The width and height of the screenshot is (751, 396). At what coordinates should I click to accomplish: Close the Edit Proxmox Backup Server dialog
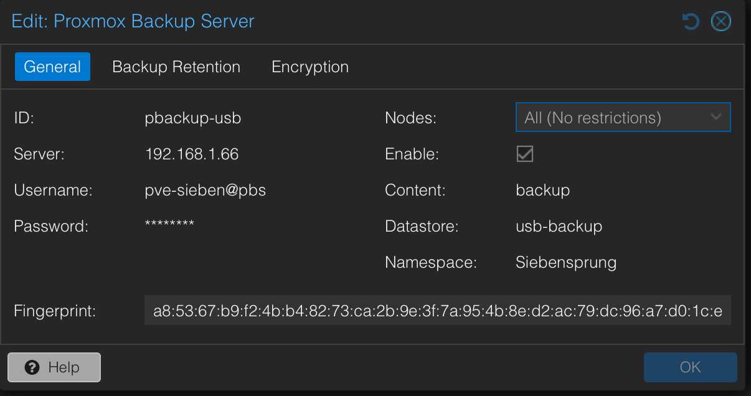(721, 22)
